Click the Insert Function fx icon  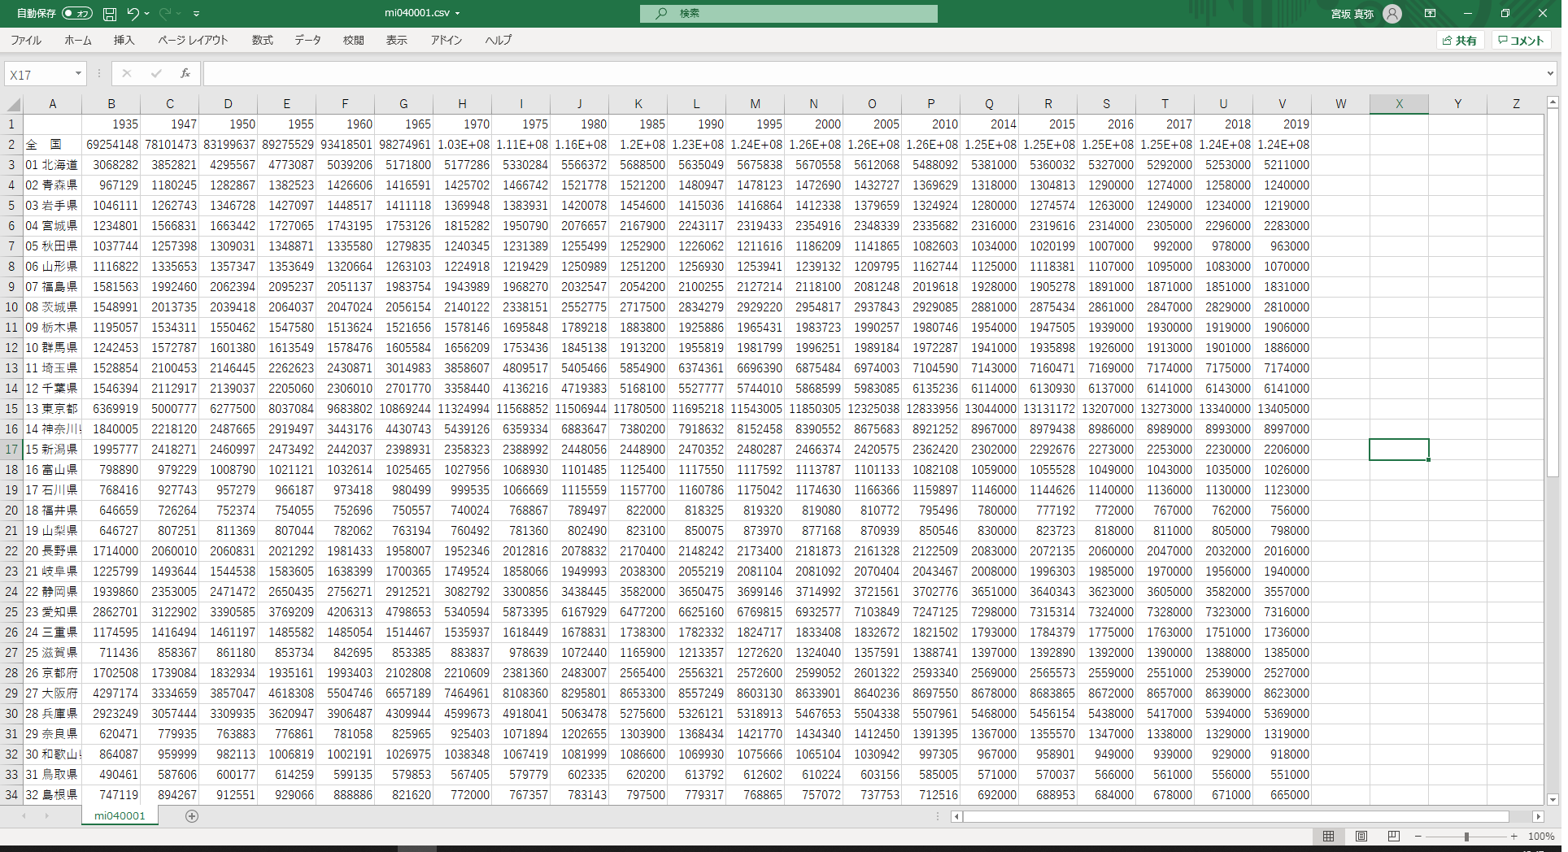185,74
